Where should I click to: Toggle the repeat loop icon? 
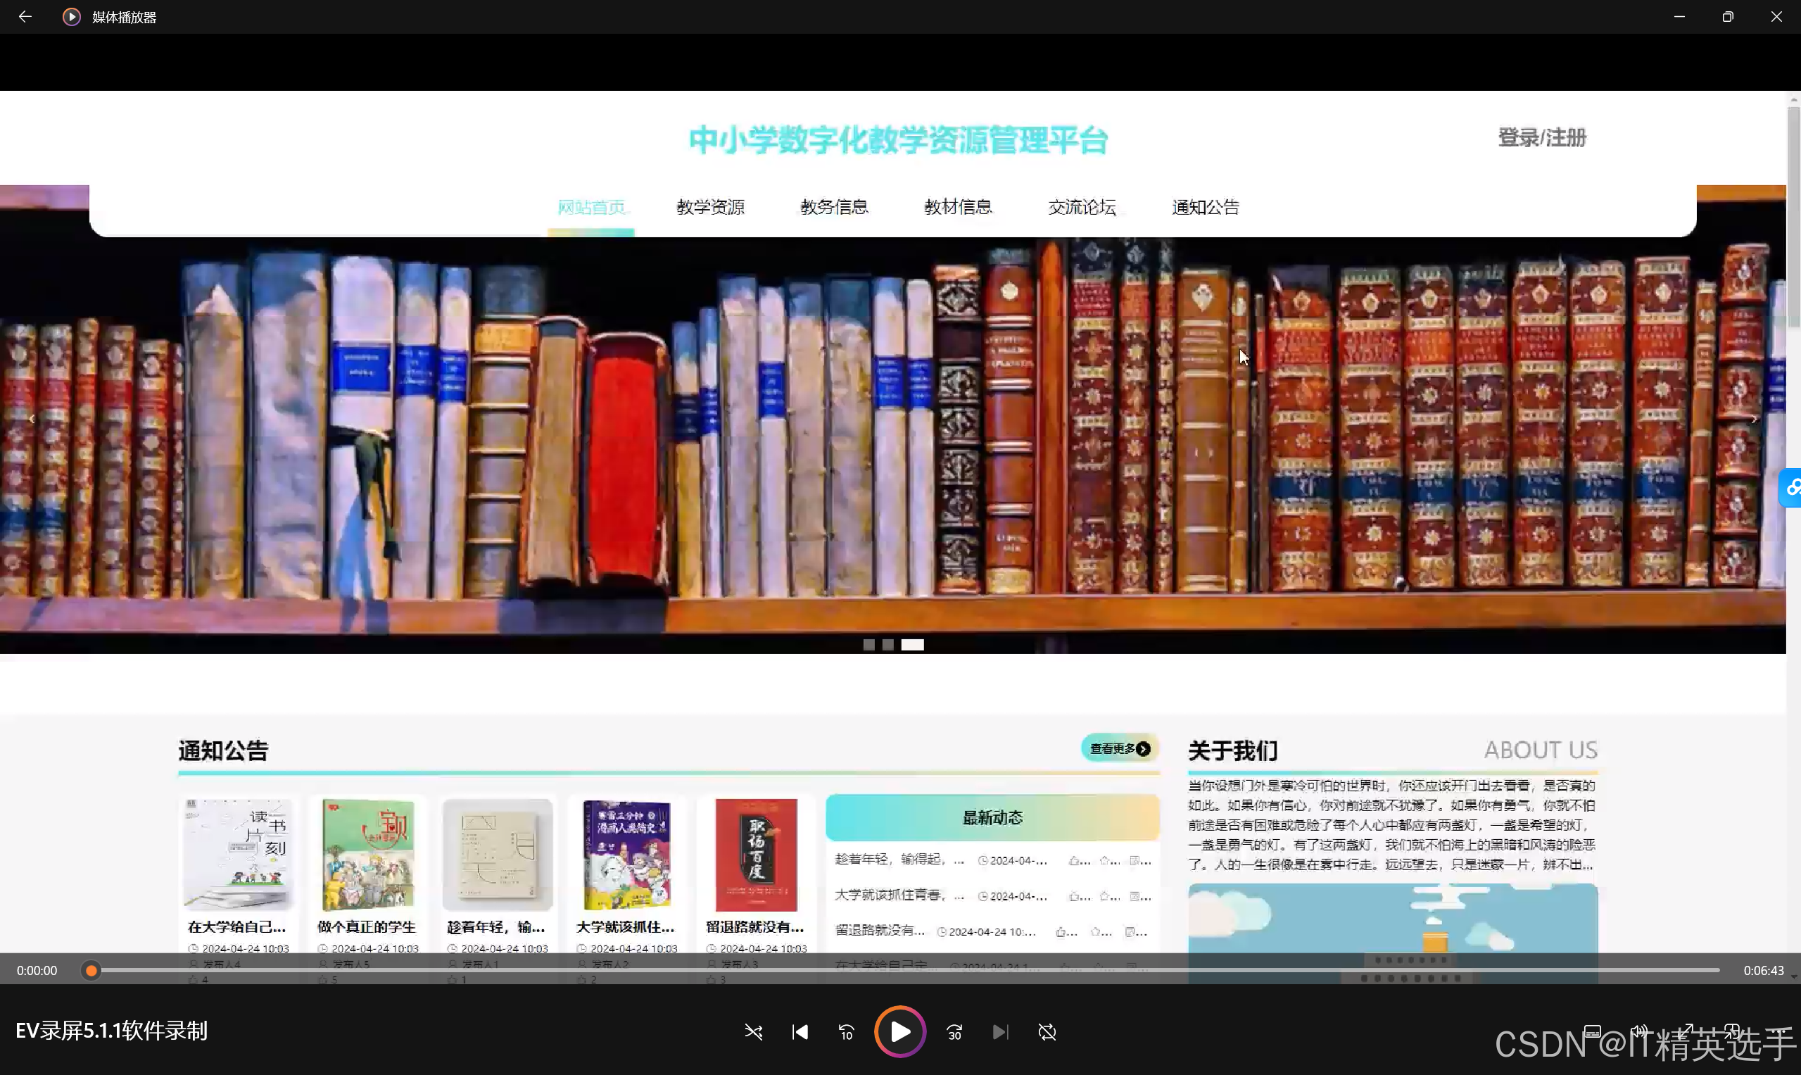tap(1047, 1031)
